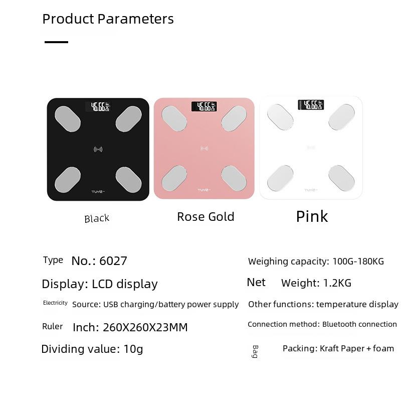The image size is (401, 393).
Task: Click the Dividing value 10g text
Action: [x=92, y=349]
